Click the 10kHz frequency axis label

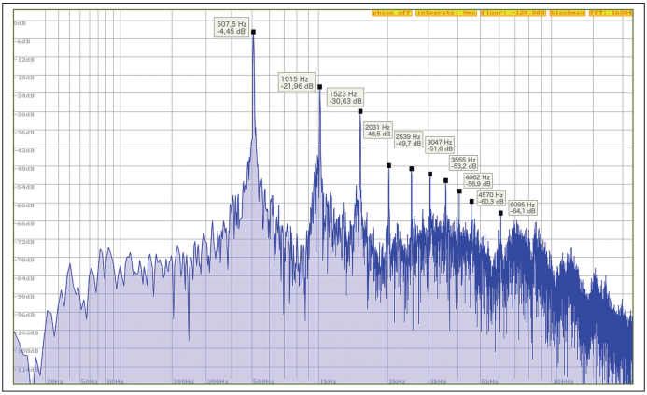tap(563, 381)
